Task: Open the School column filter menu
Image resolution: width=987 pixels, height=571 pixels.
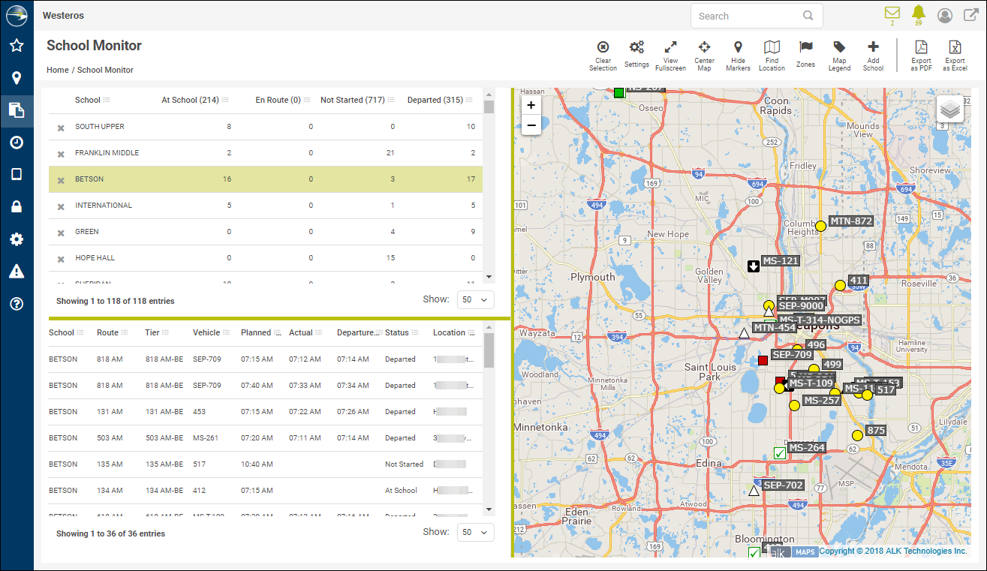Action: click(107, 100)
